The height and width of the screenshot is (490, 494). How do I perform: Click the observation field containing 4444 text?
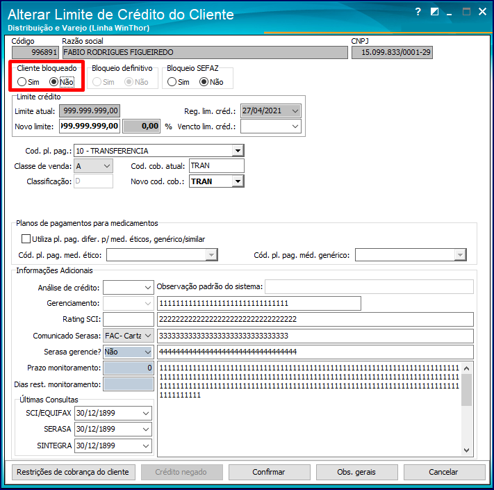pos(315,352)
